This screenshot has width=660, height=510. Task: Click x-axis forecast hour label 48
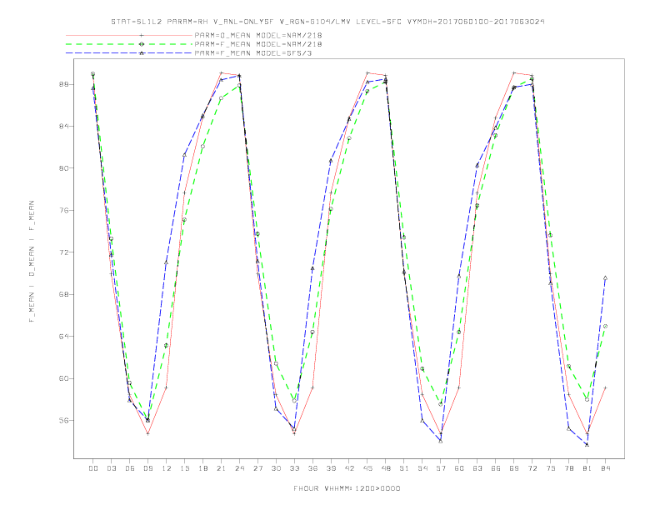(x=386, y=468)
